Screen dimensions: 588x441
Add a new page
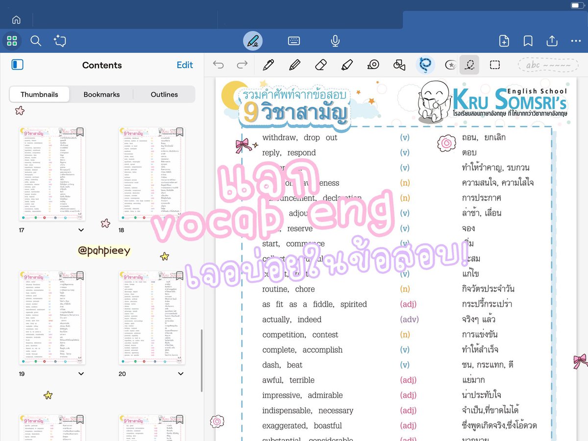coord(504,41)
